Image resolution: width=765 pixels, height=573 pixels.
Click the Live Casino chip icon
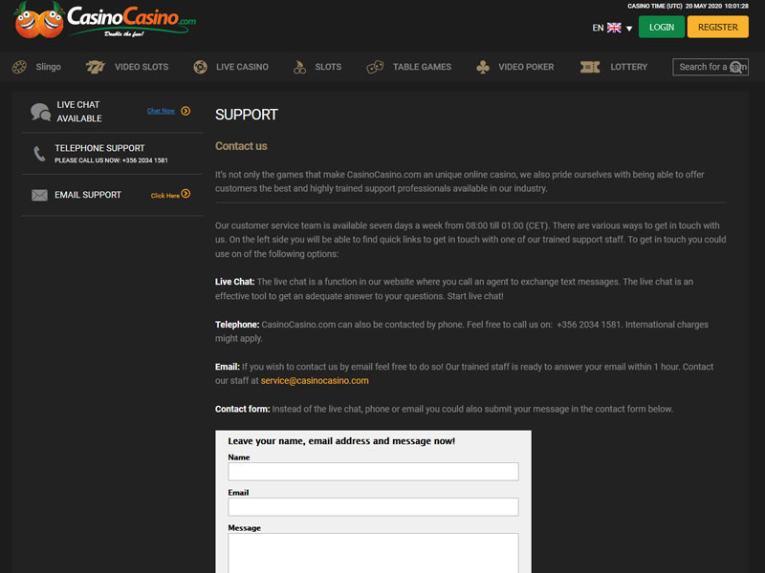200,67
